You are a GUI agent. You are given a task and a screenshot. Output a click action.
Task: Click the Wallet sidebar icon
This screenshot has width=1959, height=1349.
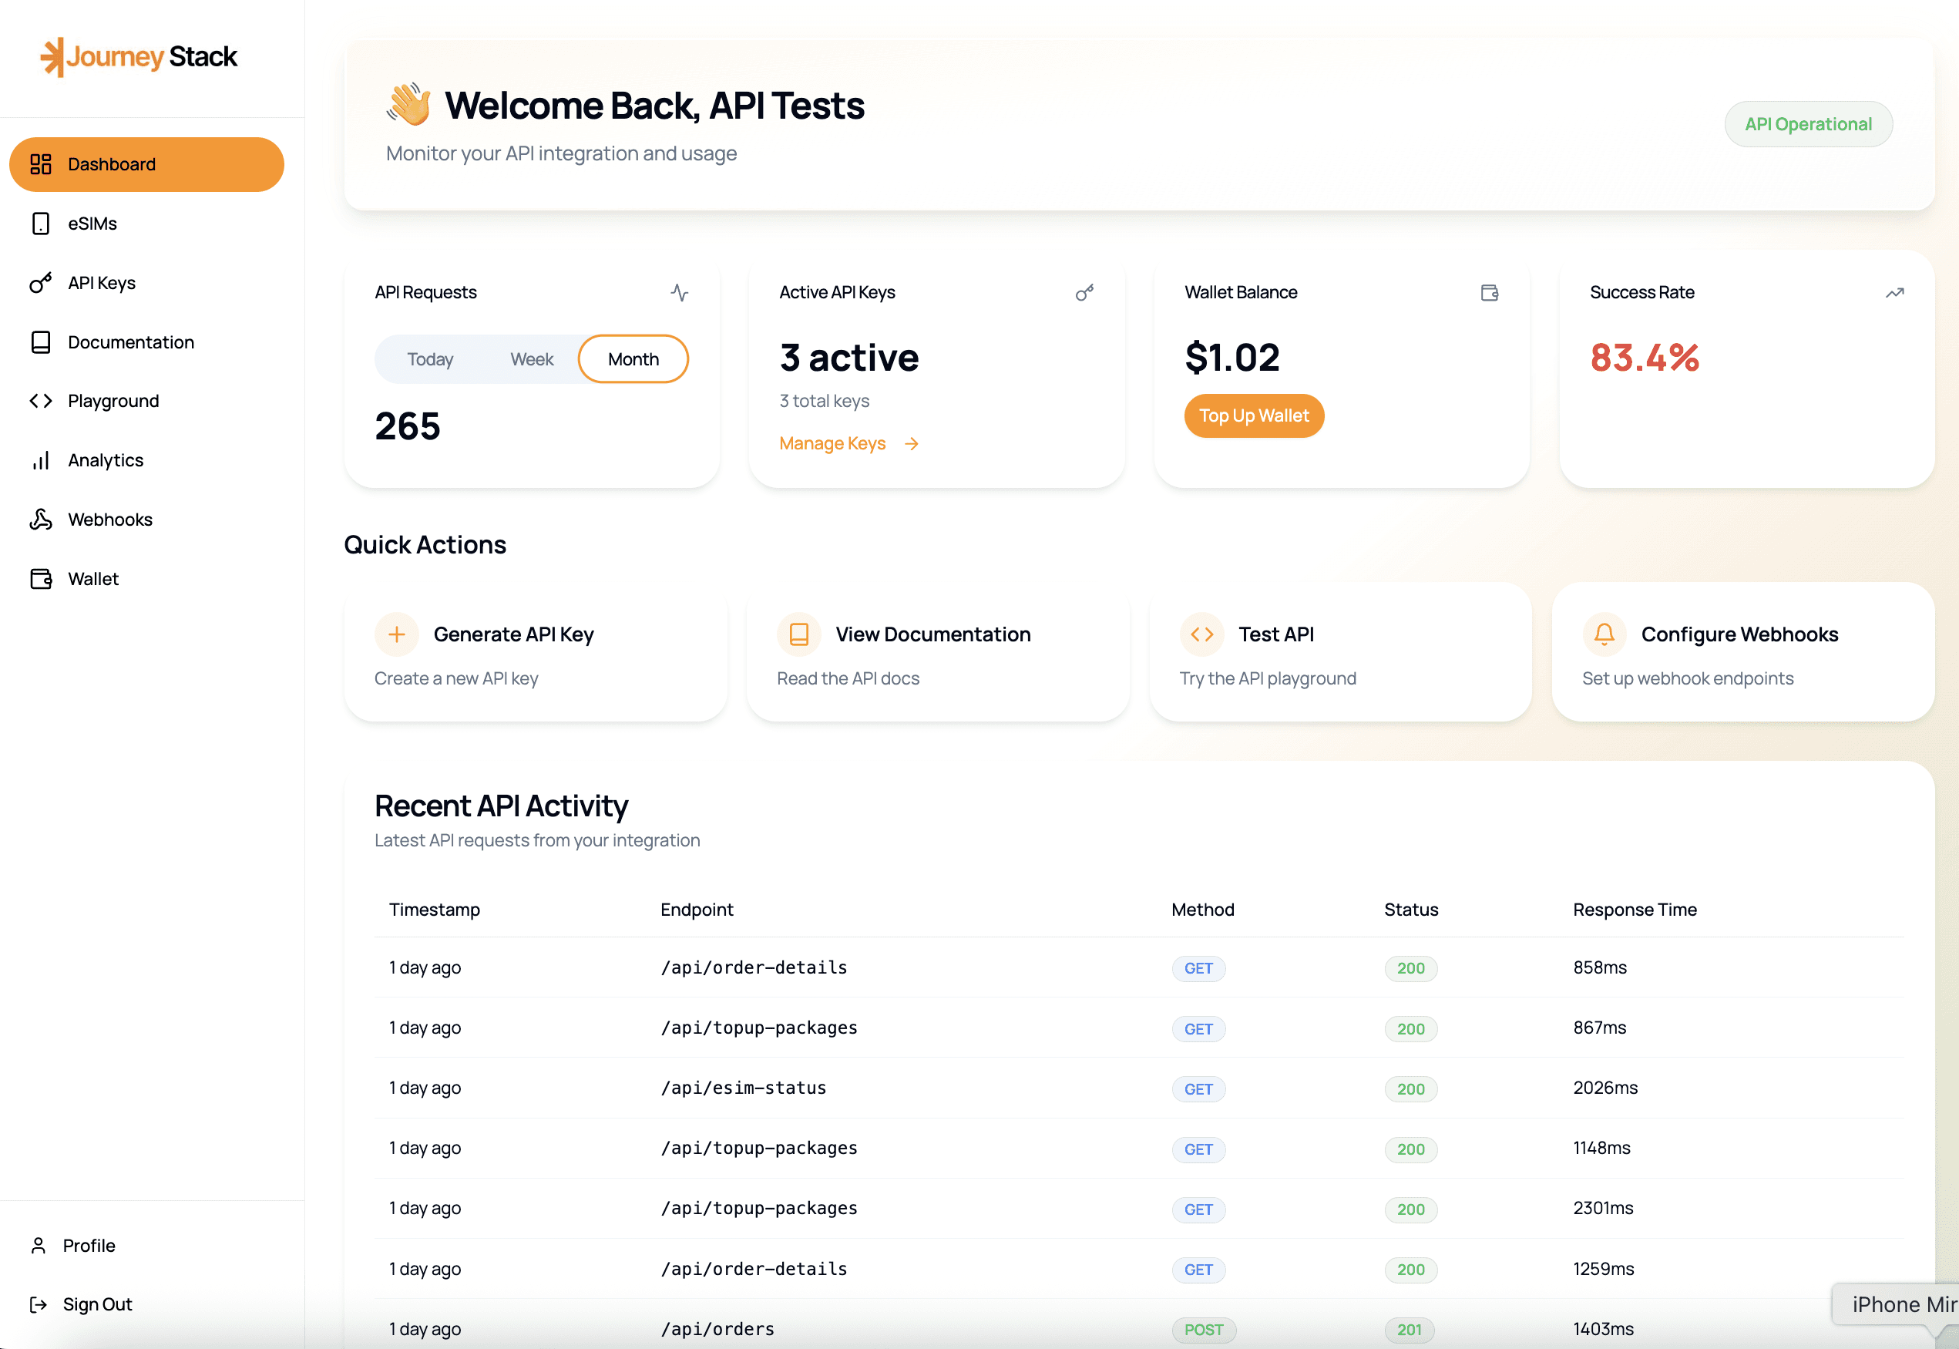[41, 579]
